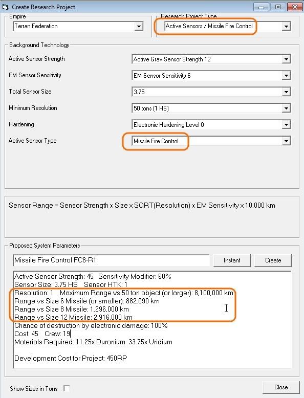Click the Create button
This screenshot has width=304, height=398.
(273, 260)
